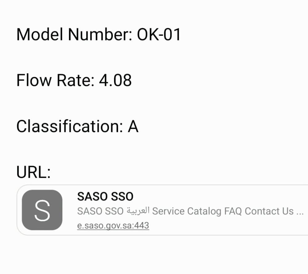Click the SASO SSO preview title

105,196
